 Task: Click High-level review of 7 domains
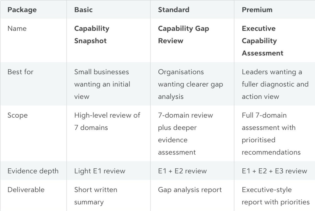pyautogui.click(x=107, y=121)
